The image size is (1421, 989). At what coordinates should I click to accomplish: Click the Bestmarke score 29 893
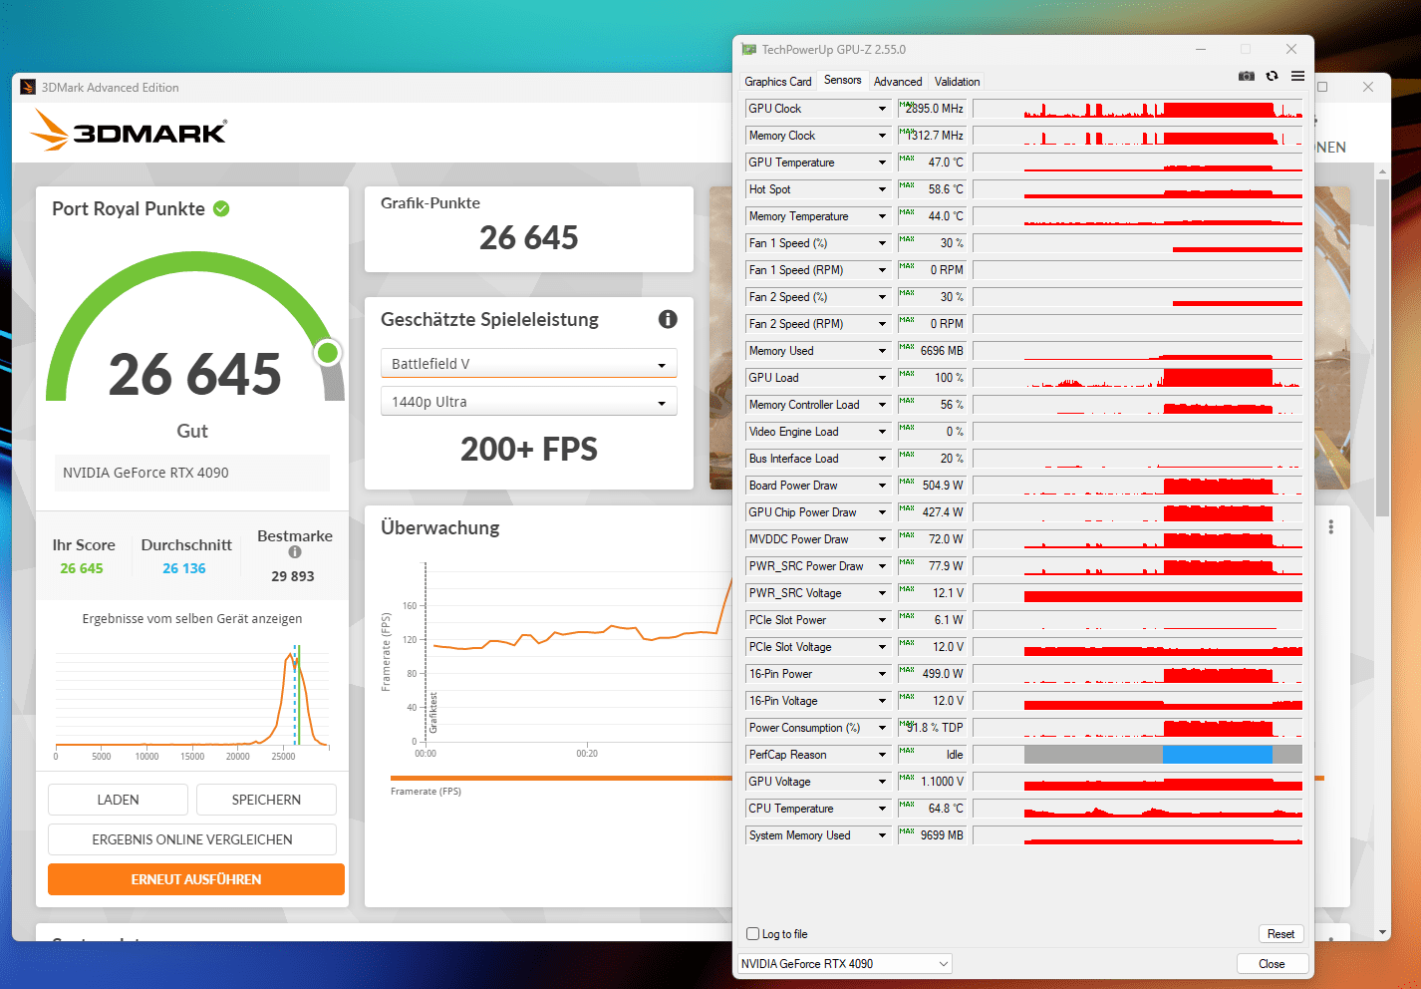coord(293,576)
